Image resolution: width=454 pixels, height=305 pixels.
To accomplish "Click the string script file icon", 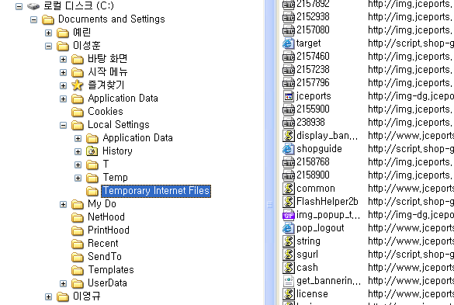I will click(289, 241).
